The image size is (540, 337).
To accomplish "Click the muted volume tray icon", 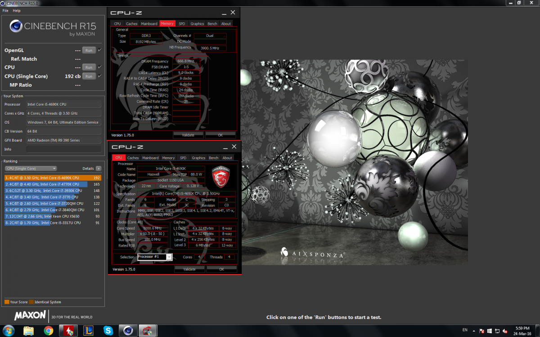I will point(505,331).
